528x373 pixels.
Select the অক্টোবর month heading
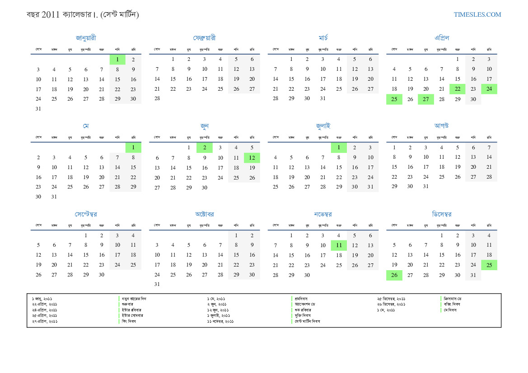[204, 214]
